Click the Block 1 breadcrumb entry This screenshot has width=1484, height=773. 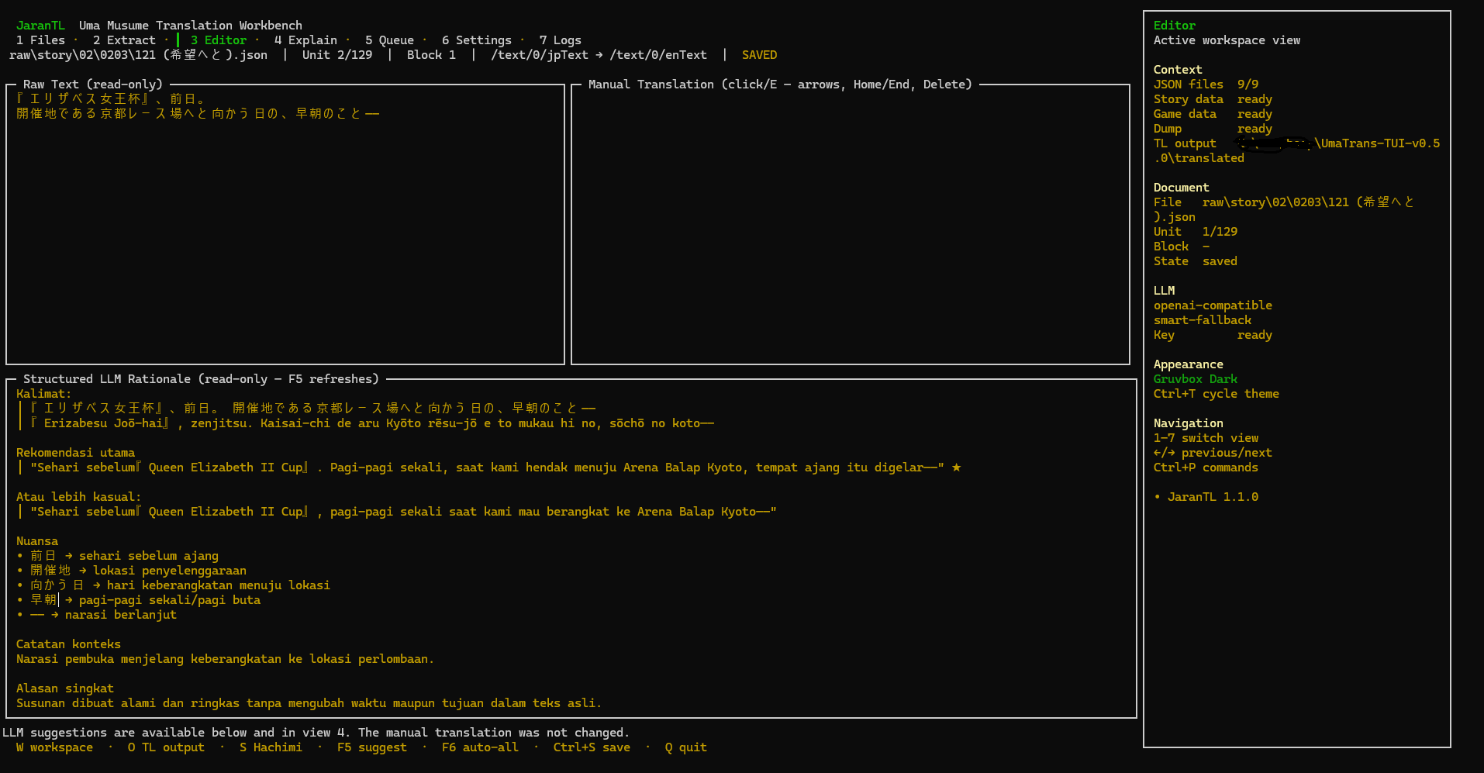[x=431, y=55]
